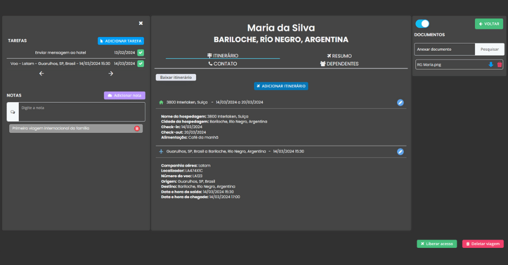Download the RG Maria.png document
Viewport: 508px width, 265px height.
click(491, 65)
